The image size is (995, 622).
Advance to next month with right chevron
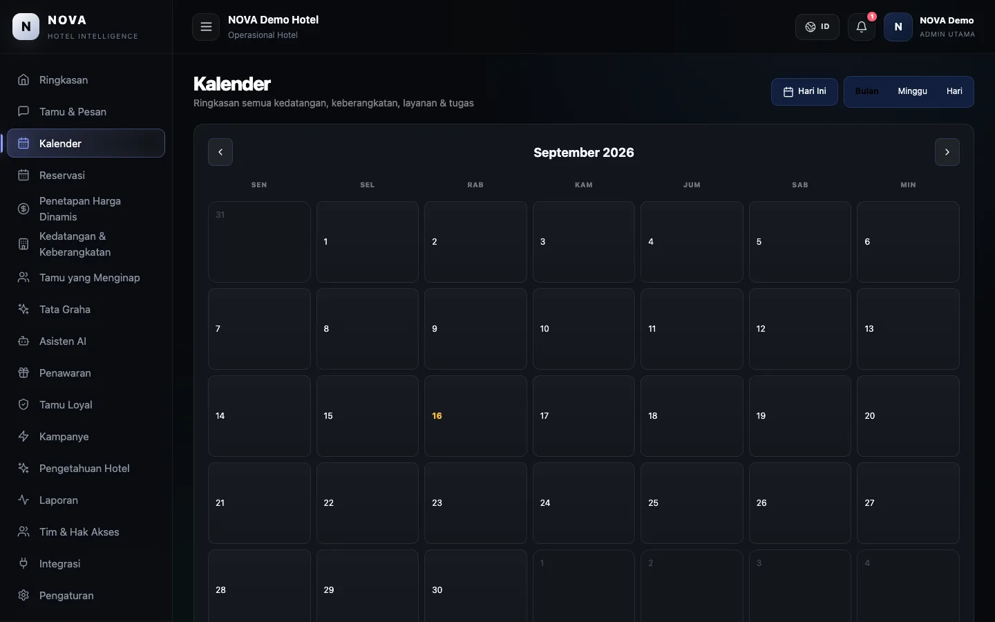947,152
